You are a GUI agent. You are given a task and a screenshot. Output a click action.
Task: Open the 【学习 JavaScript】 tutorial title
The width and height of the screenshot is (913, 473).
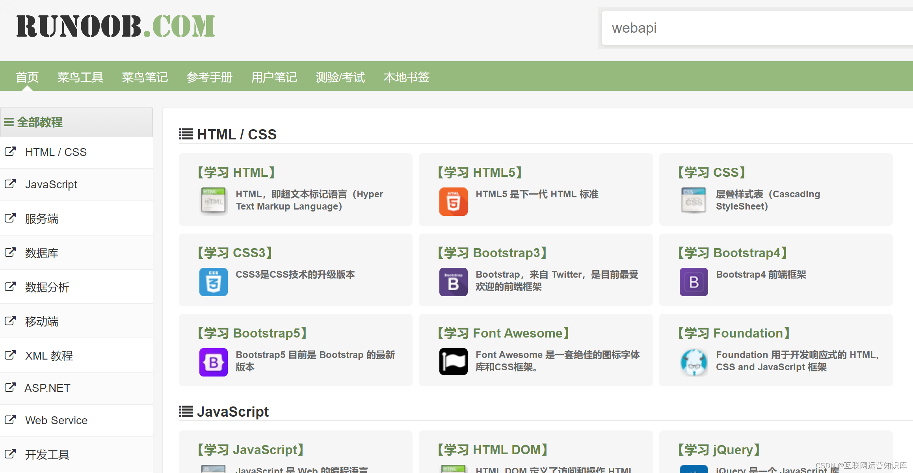(251, 450)
